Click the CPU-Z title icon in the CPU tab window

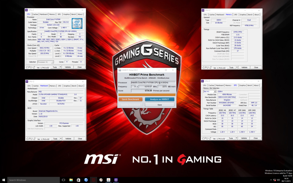click(27, 10)
